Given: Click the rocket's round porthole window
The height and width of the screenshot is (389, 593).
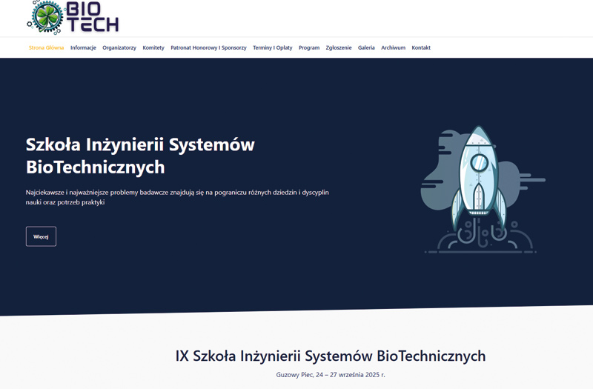Looking at the screenshot, I should (x=480, y=160).
